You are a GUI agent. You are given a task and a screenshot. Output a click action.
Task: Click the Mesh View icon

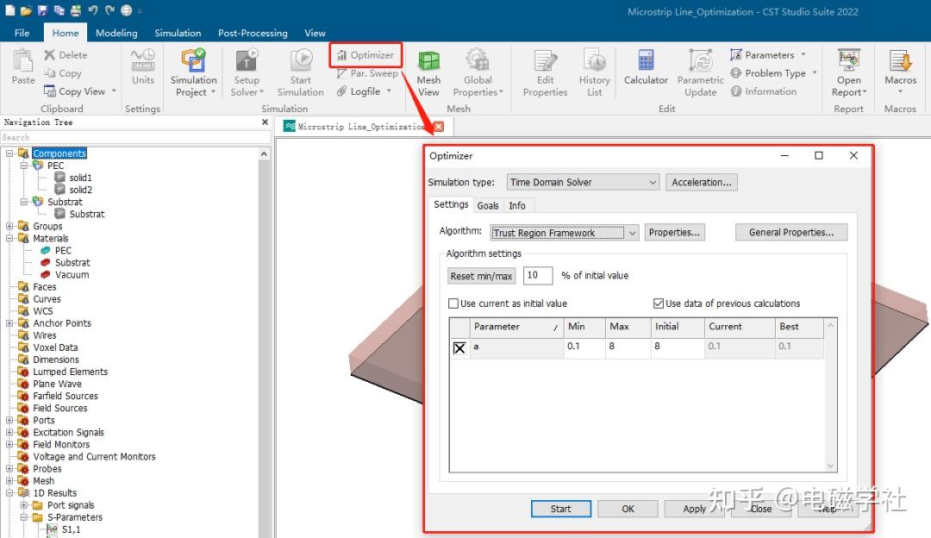tap(428, 61)
